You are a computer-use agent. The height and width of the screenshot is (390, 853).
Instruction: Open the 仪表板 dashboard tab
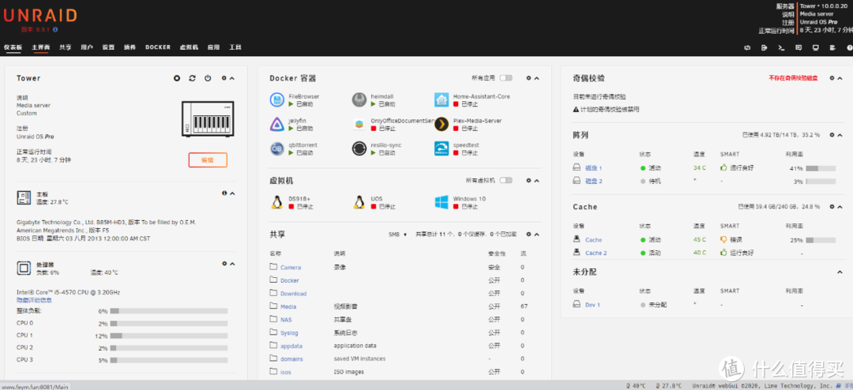[13, 47]
